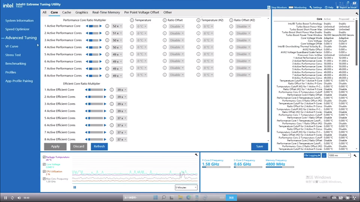Viewport: 360px width, 202px height.
Task: Click Stop Monitors in the top bar
Action: coord(277,7)
